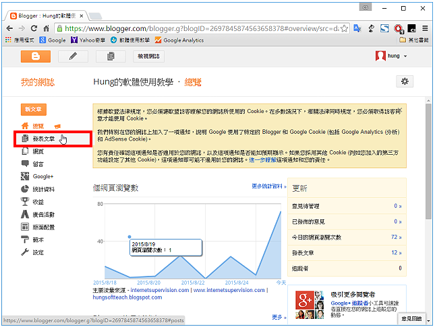The width and height of the screenshot is (437, 329).
Task: Close the Blogger browser tab
Action: click(81, 16)
